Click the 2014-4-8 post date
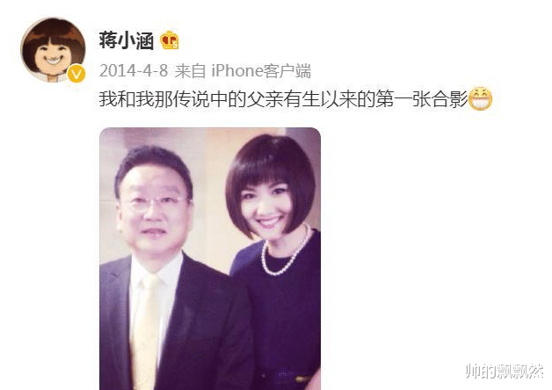 pos(134,70)
